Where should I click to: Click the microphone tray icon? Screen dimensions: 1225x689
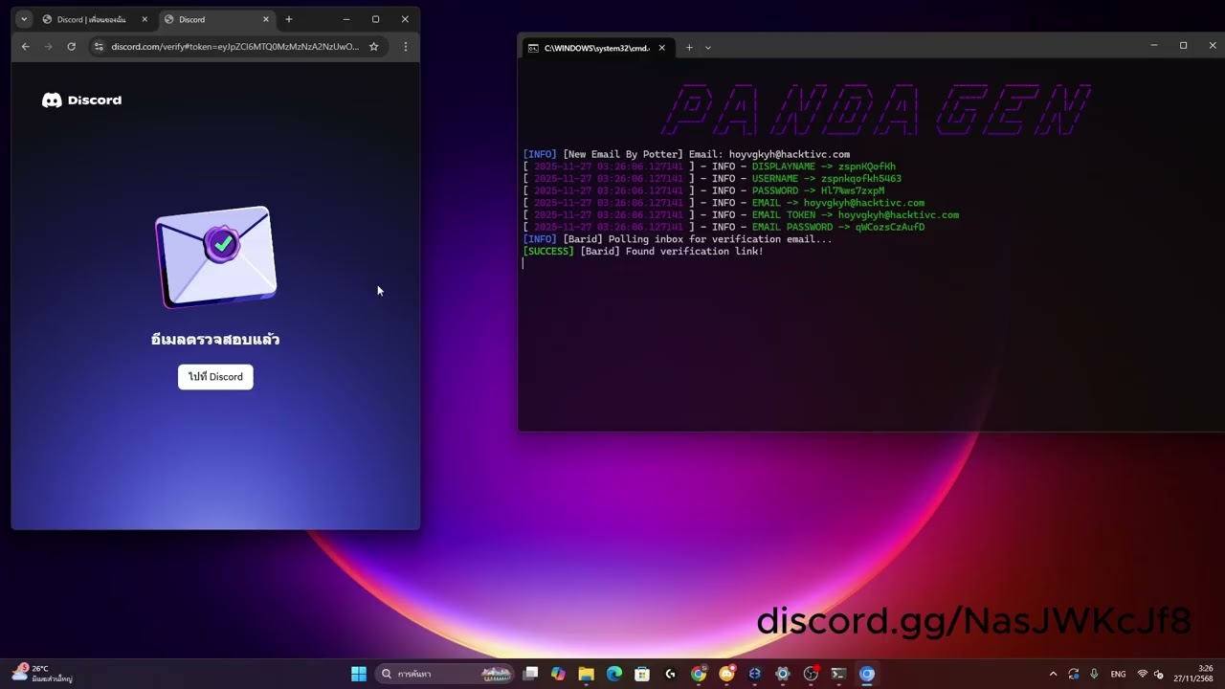pos(1094,674)
